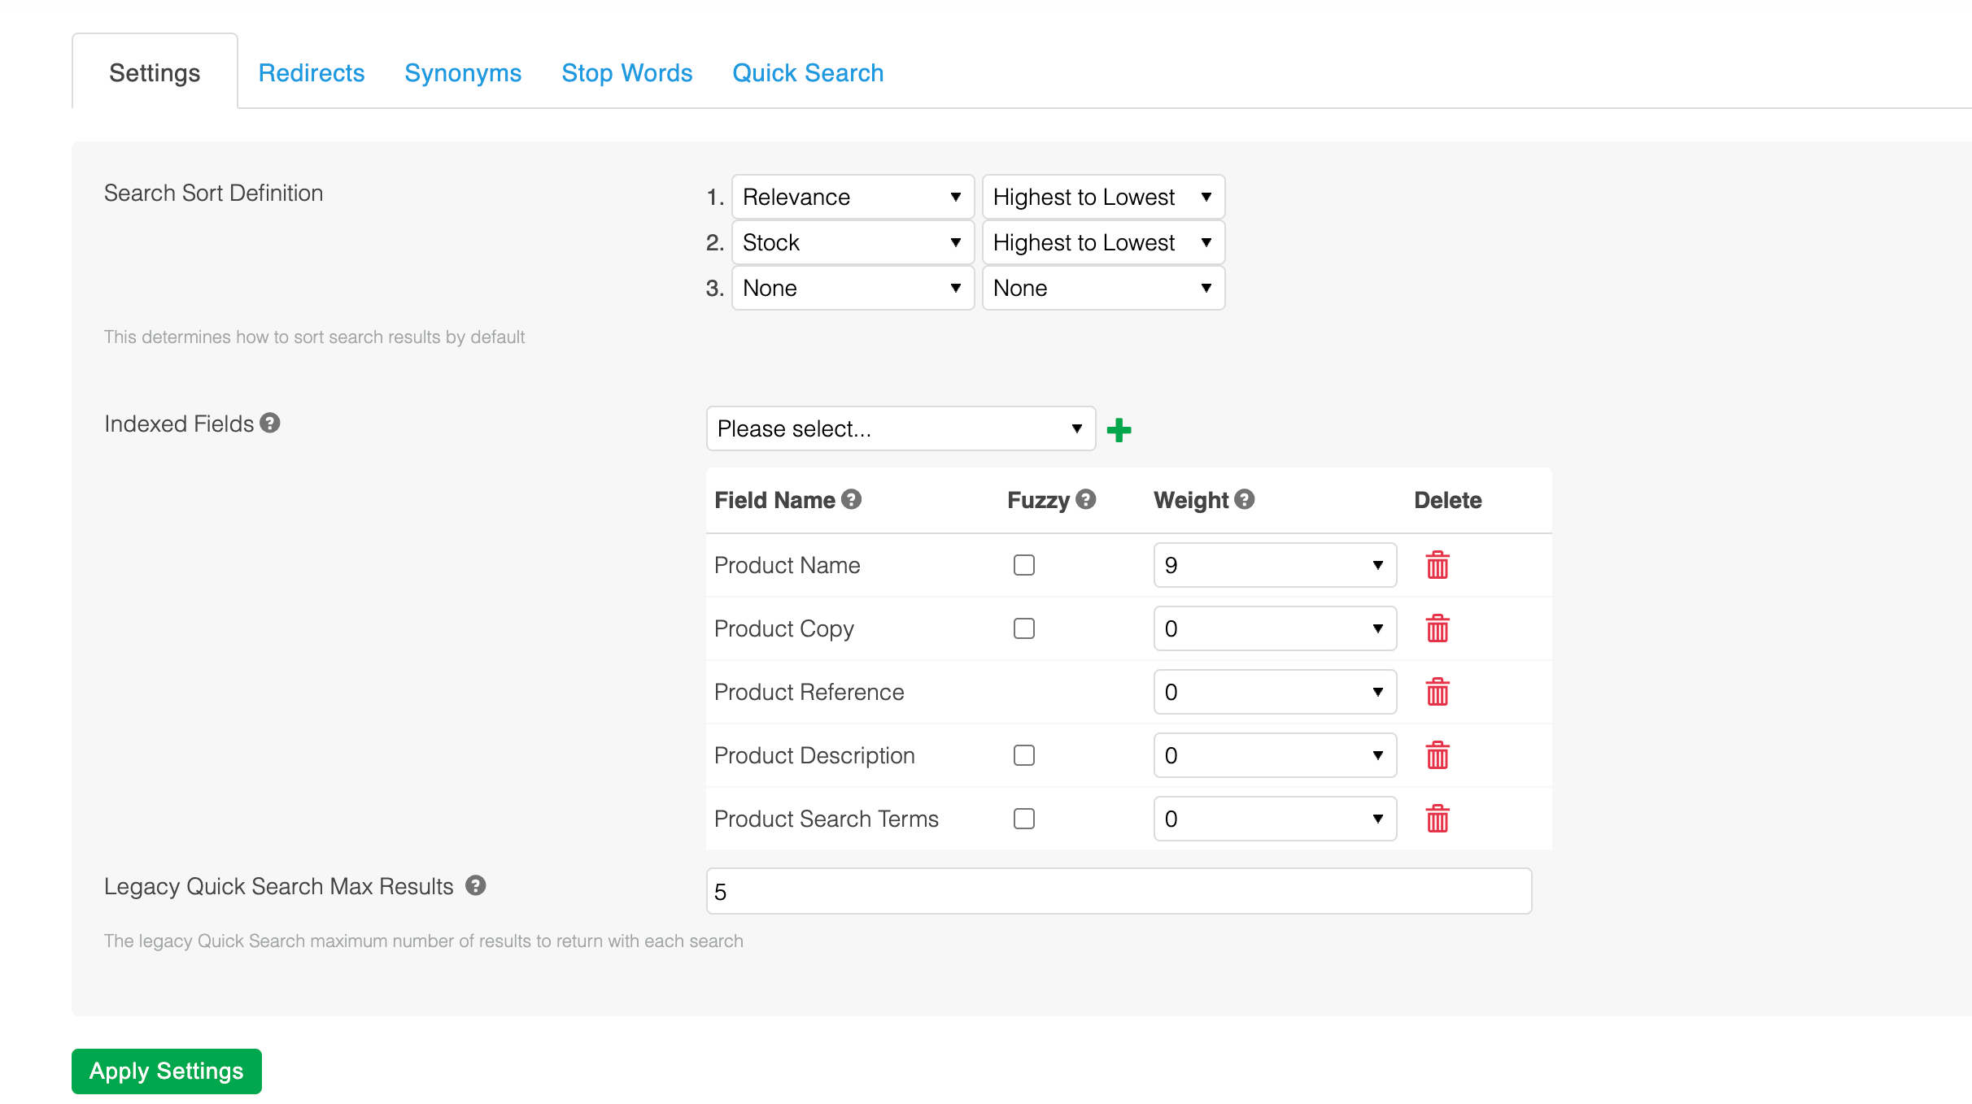Toggle Fuzzy checkbox for Product Copy
Screen dimensions: 1972x1104
pyautogui.click(x=1023, y=628)
